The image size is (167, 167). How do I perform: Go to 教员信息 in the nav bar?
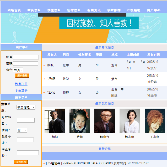tap(34, 10)
